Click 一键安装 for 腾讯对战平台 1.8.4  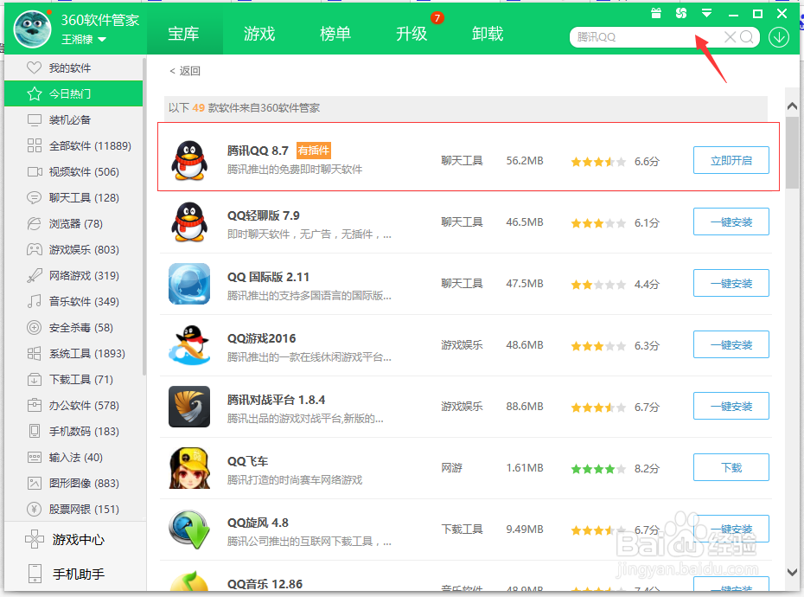(731, 406)
